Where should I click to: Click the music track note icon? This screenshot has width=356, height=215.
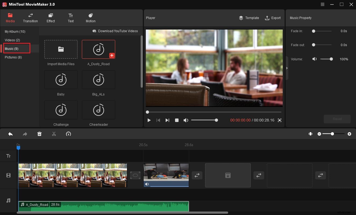click(8, 200)
